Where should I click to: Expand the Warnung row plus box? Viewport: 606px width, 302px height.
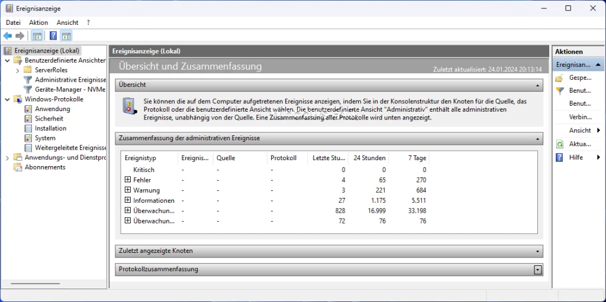(x=128, y=190)
